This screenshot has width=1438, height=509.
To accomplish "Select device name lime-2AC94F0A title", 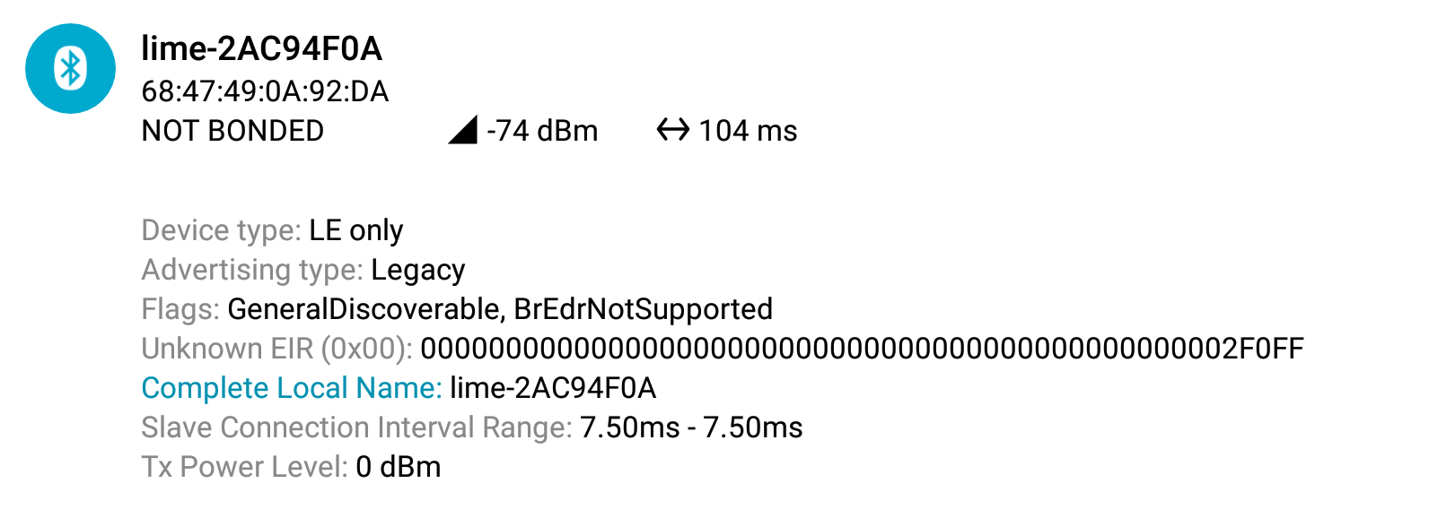I will 262,48.
